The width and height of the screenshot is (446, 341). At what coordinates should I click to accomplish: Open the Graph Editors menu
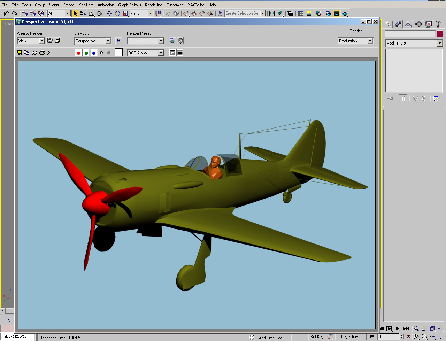pos(129,5)
